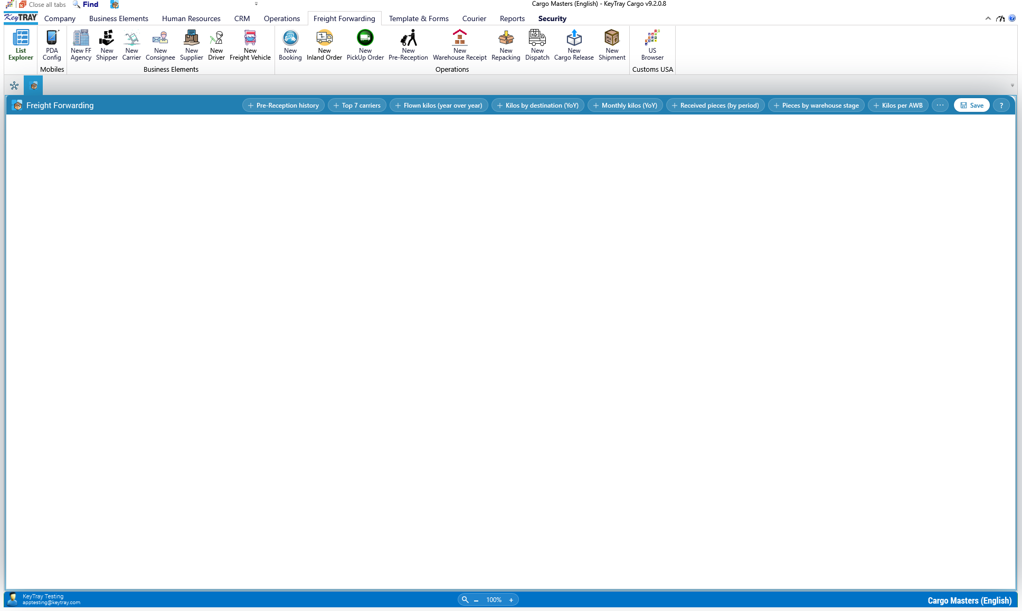The height and width of the screenshot is (611, 1022).
Task: Expand more widgets with the ellipsis button
Action: click(940, 106)
